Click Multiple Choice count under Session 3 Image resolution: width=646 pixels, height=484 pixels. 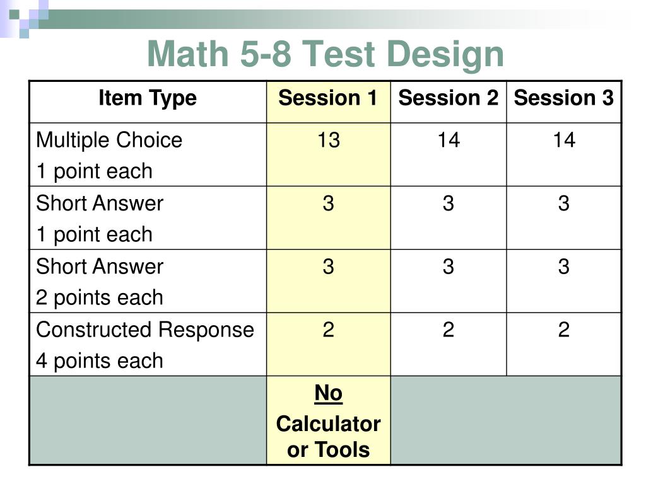tap(563, 140)
